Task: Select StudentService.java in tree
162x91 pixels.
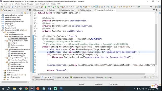Action: tap(16, 69)
